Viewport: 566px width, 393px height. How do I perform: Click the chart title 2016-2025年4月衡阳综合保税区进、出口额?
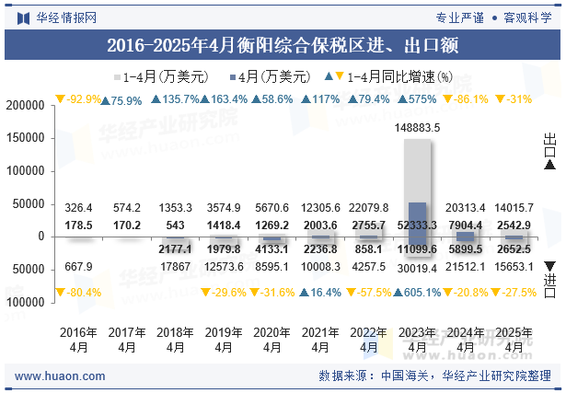tap(283, 45)
